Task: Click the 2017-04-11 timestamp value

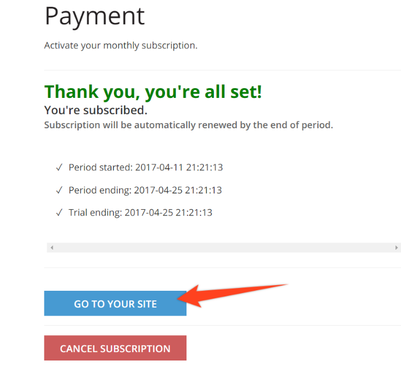Action: tap(179, 168)
